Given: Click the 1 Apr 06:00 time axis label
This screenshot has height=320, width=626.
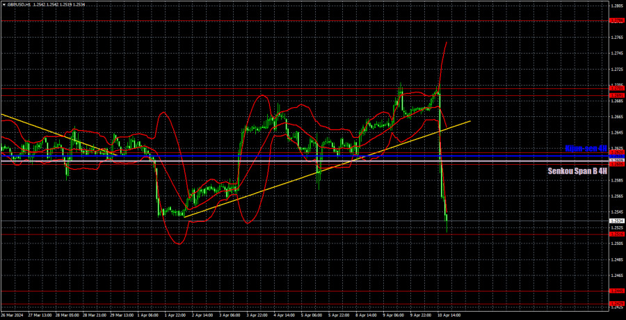Looking at the screenshot, I should click(147, 315).
